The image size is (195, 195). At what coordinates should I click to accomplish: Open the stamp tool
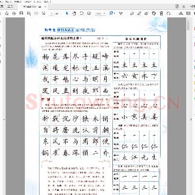154,13
